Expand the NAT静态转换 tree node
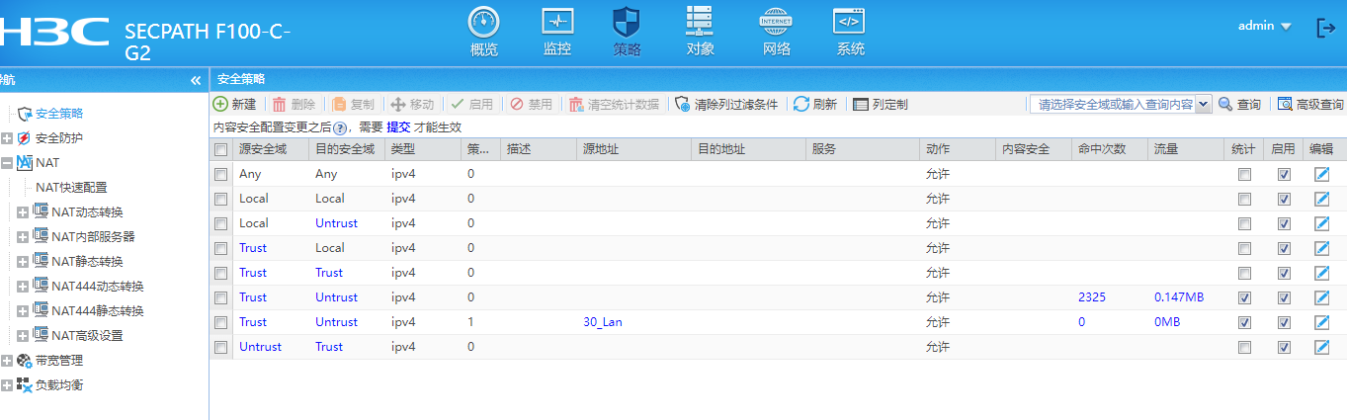 pyautogui.click(x=23, y=262)
